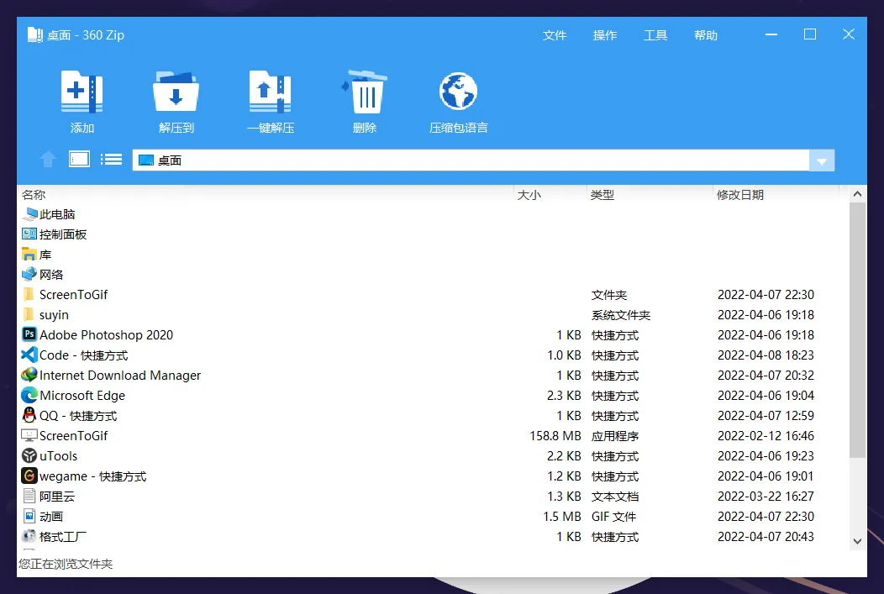Screen dimensions: 884x594
Task: Expand the address bar dropdown arrow
Action: point(822,160)
